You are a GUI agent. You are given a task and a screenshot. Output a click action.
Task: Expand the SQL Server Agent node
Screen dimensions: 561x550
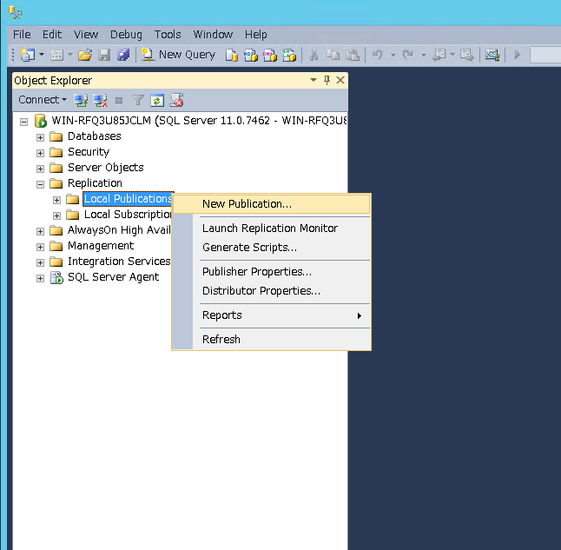40,279
